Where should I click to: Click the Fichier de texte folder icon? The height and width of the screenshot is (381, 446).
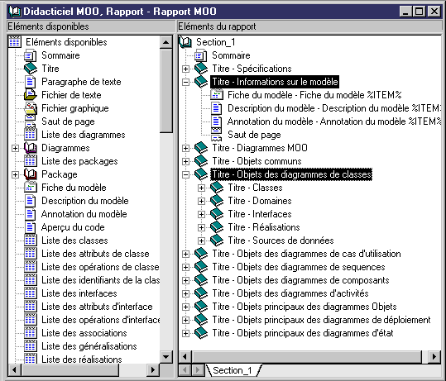click(31, 95)
